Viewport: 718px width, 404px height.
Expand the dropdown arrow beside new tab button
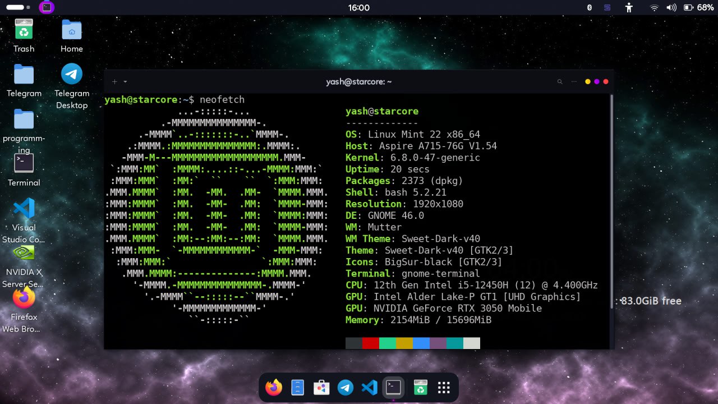tap(125, 82)
